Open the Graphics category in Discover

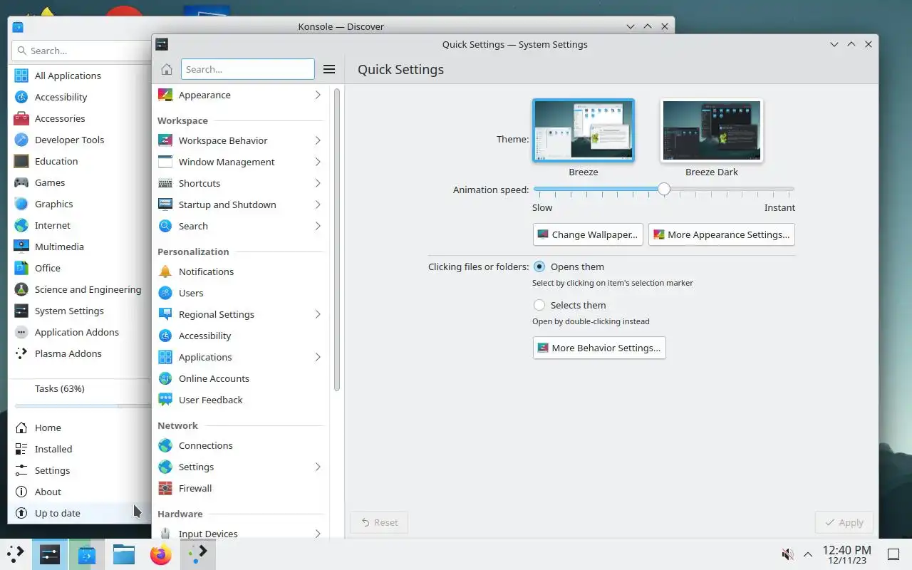point(80,204)
